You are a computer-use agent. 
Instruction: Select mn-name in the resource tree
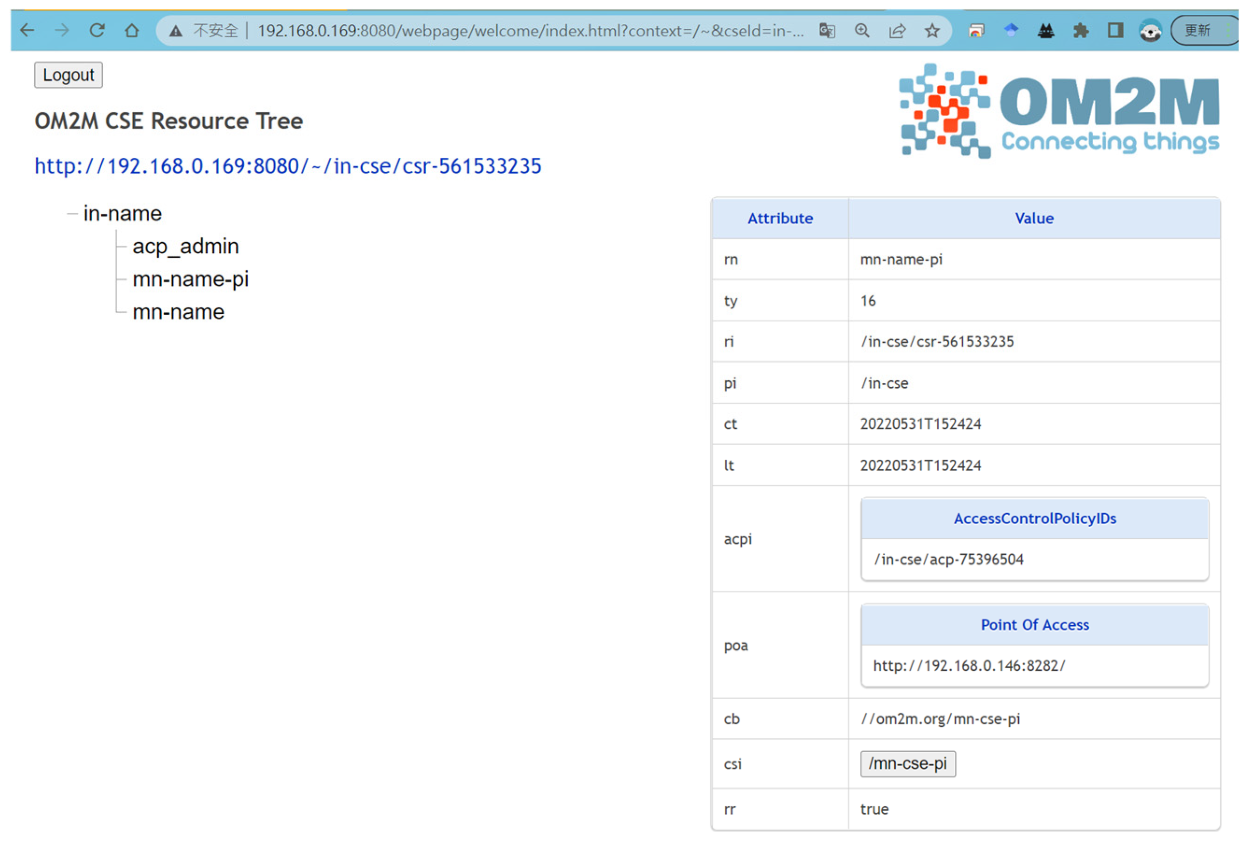(x=179, y=312)
